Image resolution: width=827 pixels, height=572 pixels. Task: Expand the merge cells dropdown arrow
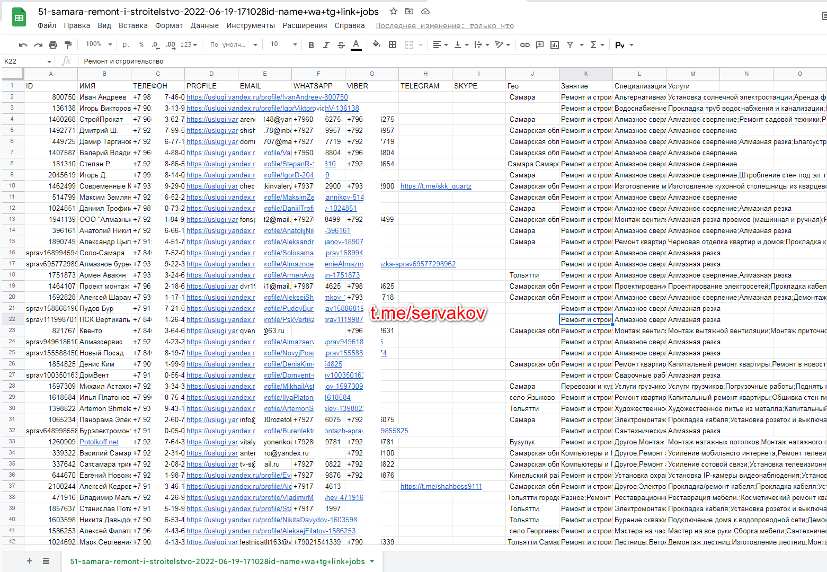point(421,45)
